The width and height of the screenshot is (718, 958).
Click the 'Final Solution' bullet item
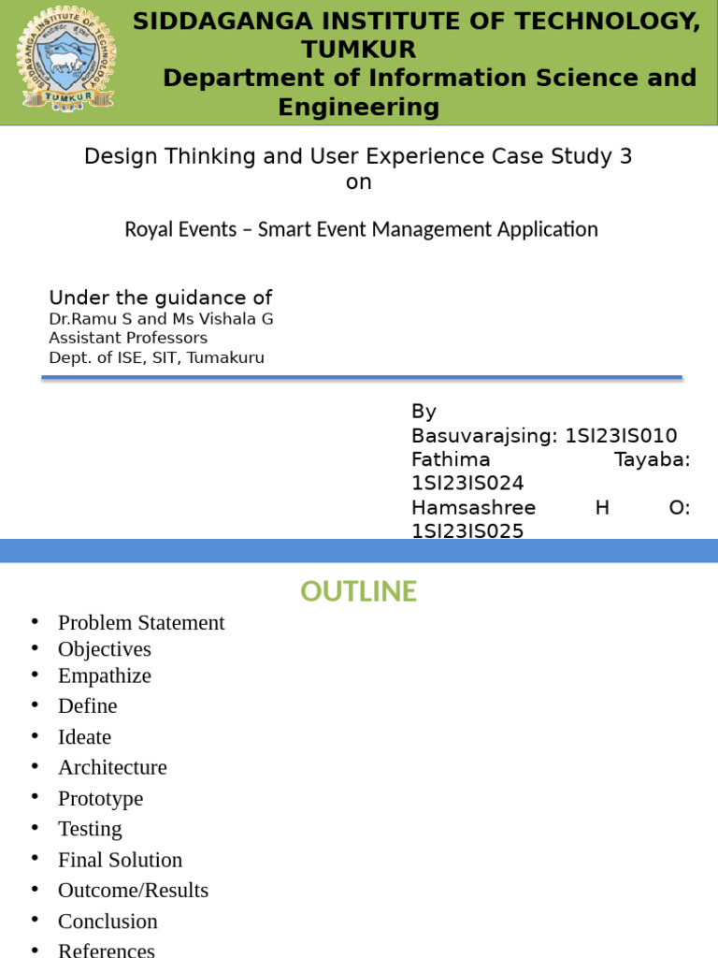(x=121, y=861)
